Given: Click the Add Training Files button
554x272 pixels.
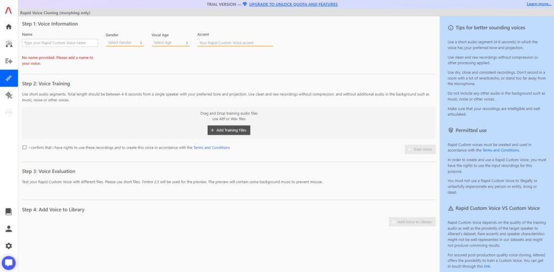Looking at the screenshot, I should (229, 130).
